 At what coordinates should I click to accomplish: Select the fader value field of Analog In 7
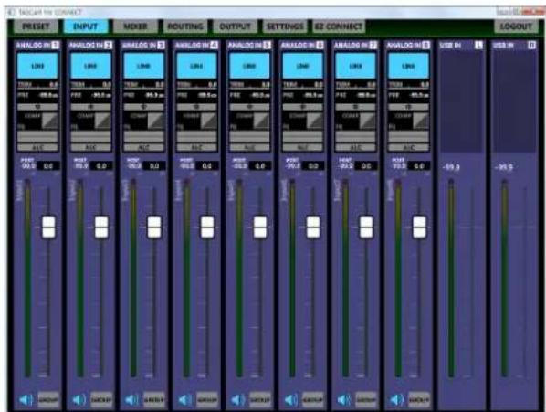point(365,166)
